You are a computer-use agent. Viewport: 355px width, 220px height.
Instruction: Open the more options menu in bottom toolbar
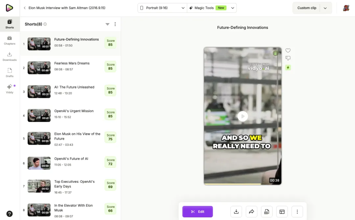(x=297, y=212)
